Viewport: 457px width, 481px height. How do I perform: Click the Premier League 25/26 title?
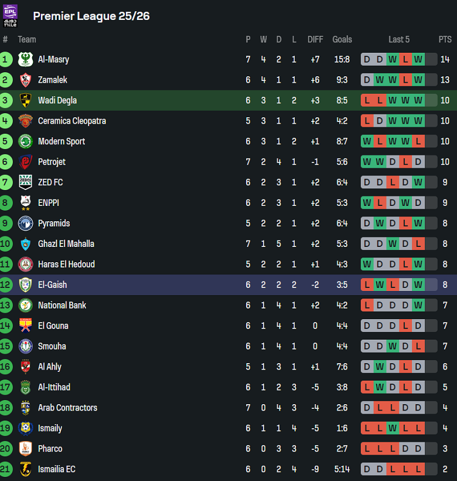[x=91, y=16]
